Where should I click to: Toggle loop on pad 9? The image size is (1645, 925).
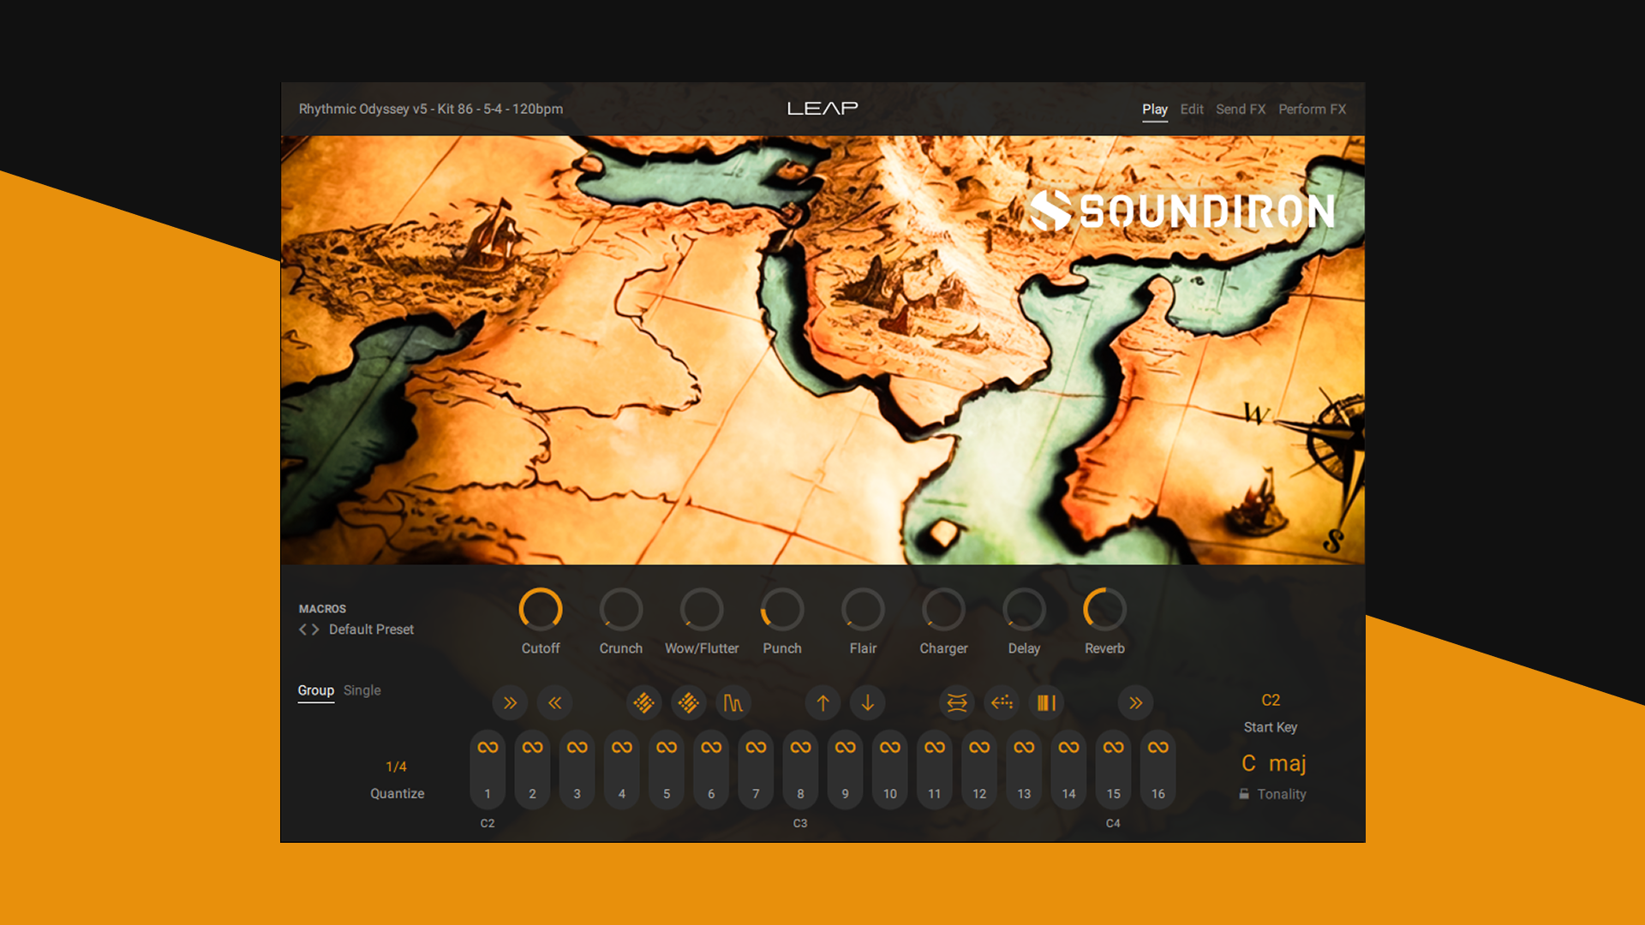click(845, 747)
